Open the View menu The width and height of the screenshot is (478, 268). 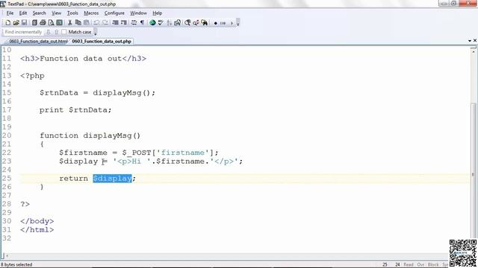pos(57,13)
